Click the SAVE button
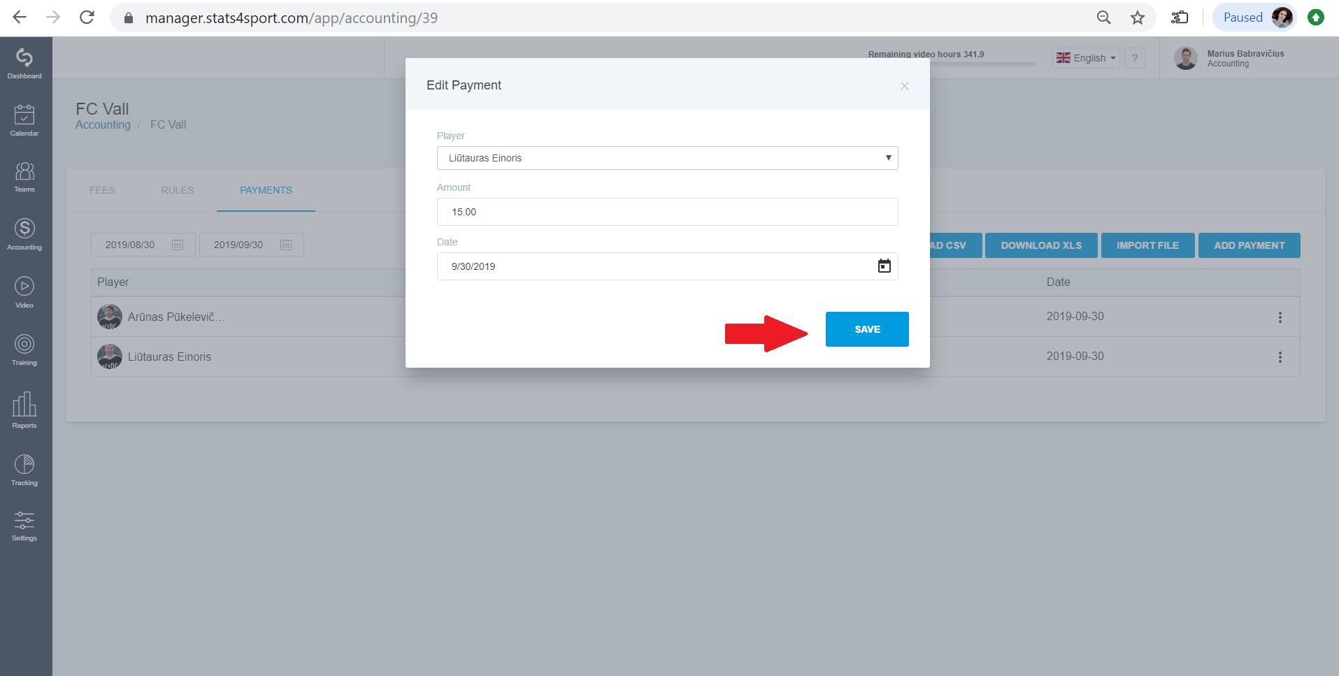The height and width of the screenshot is (676, 1339). [867, 329]
